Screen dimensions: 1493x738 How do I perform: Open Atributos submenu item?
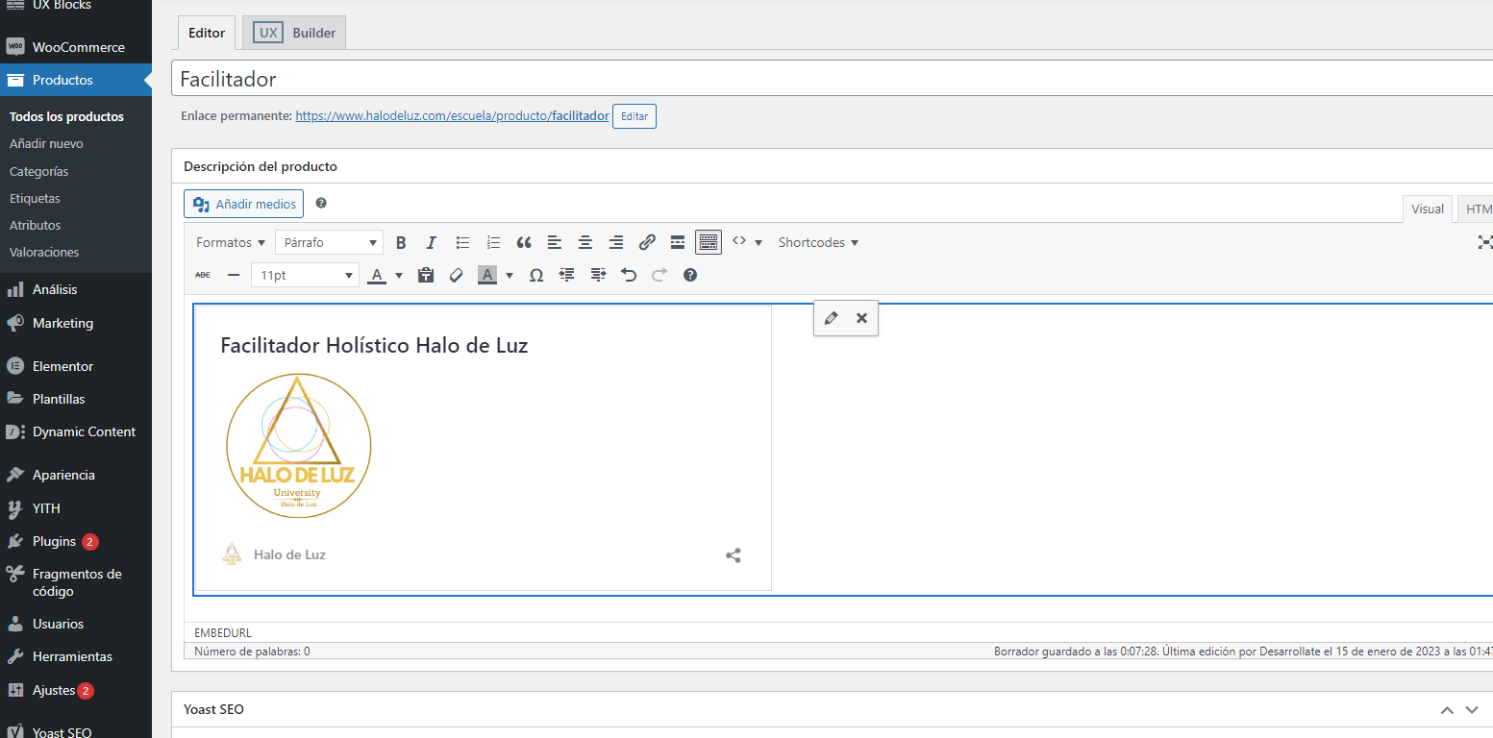(35, 225)
